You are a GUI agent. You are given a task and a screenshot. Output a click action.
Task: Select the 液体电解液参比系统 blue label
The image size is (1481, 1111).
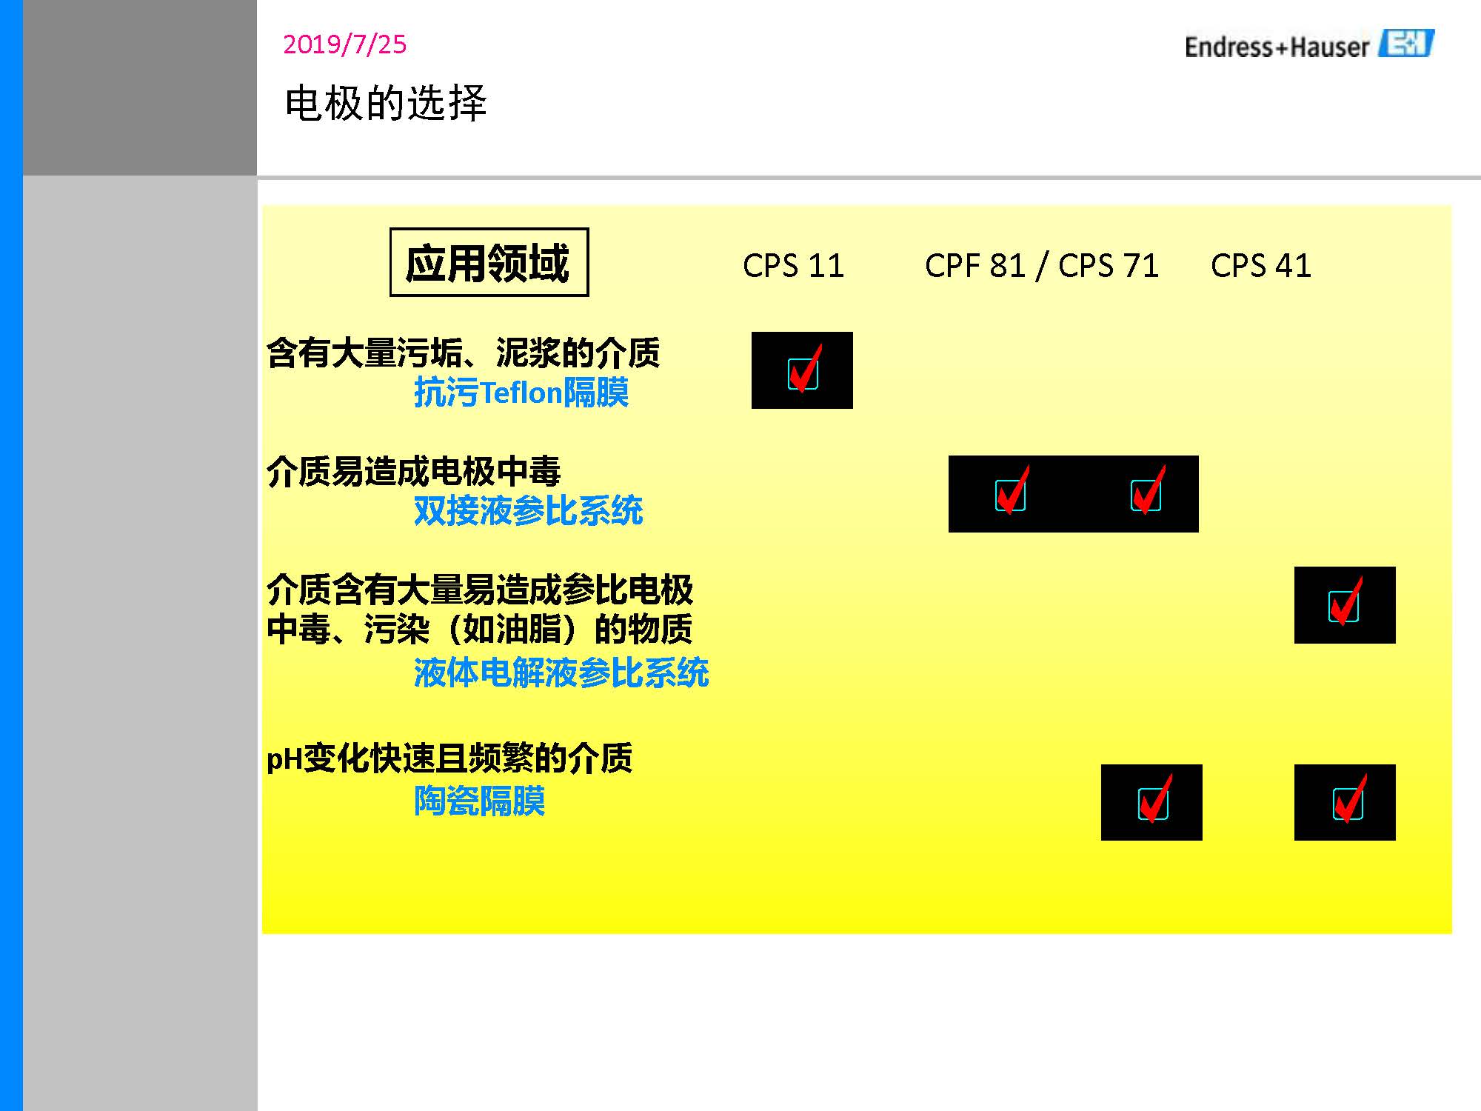coord(563,673)
